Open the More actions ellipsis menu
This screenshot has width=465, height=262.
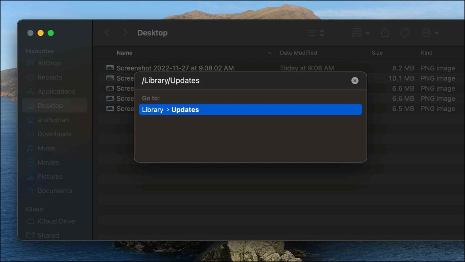[430, 33]
